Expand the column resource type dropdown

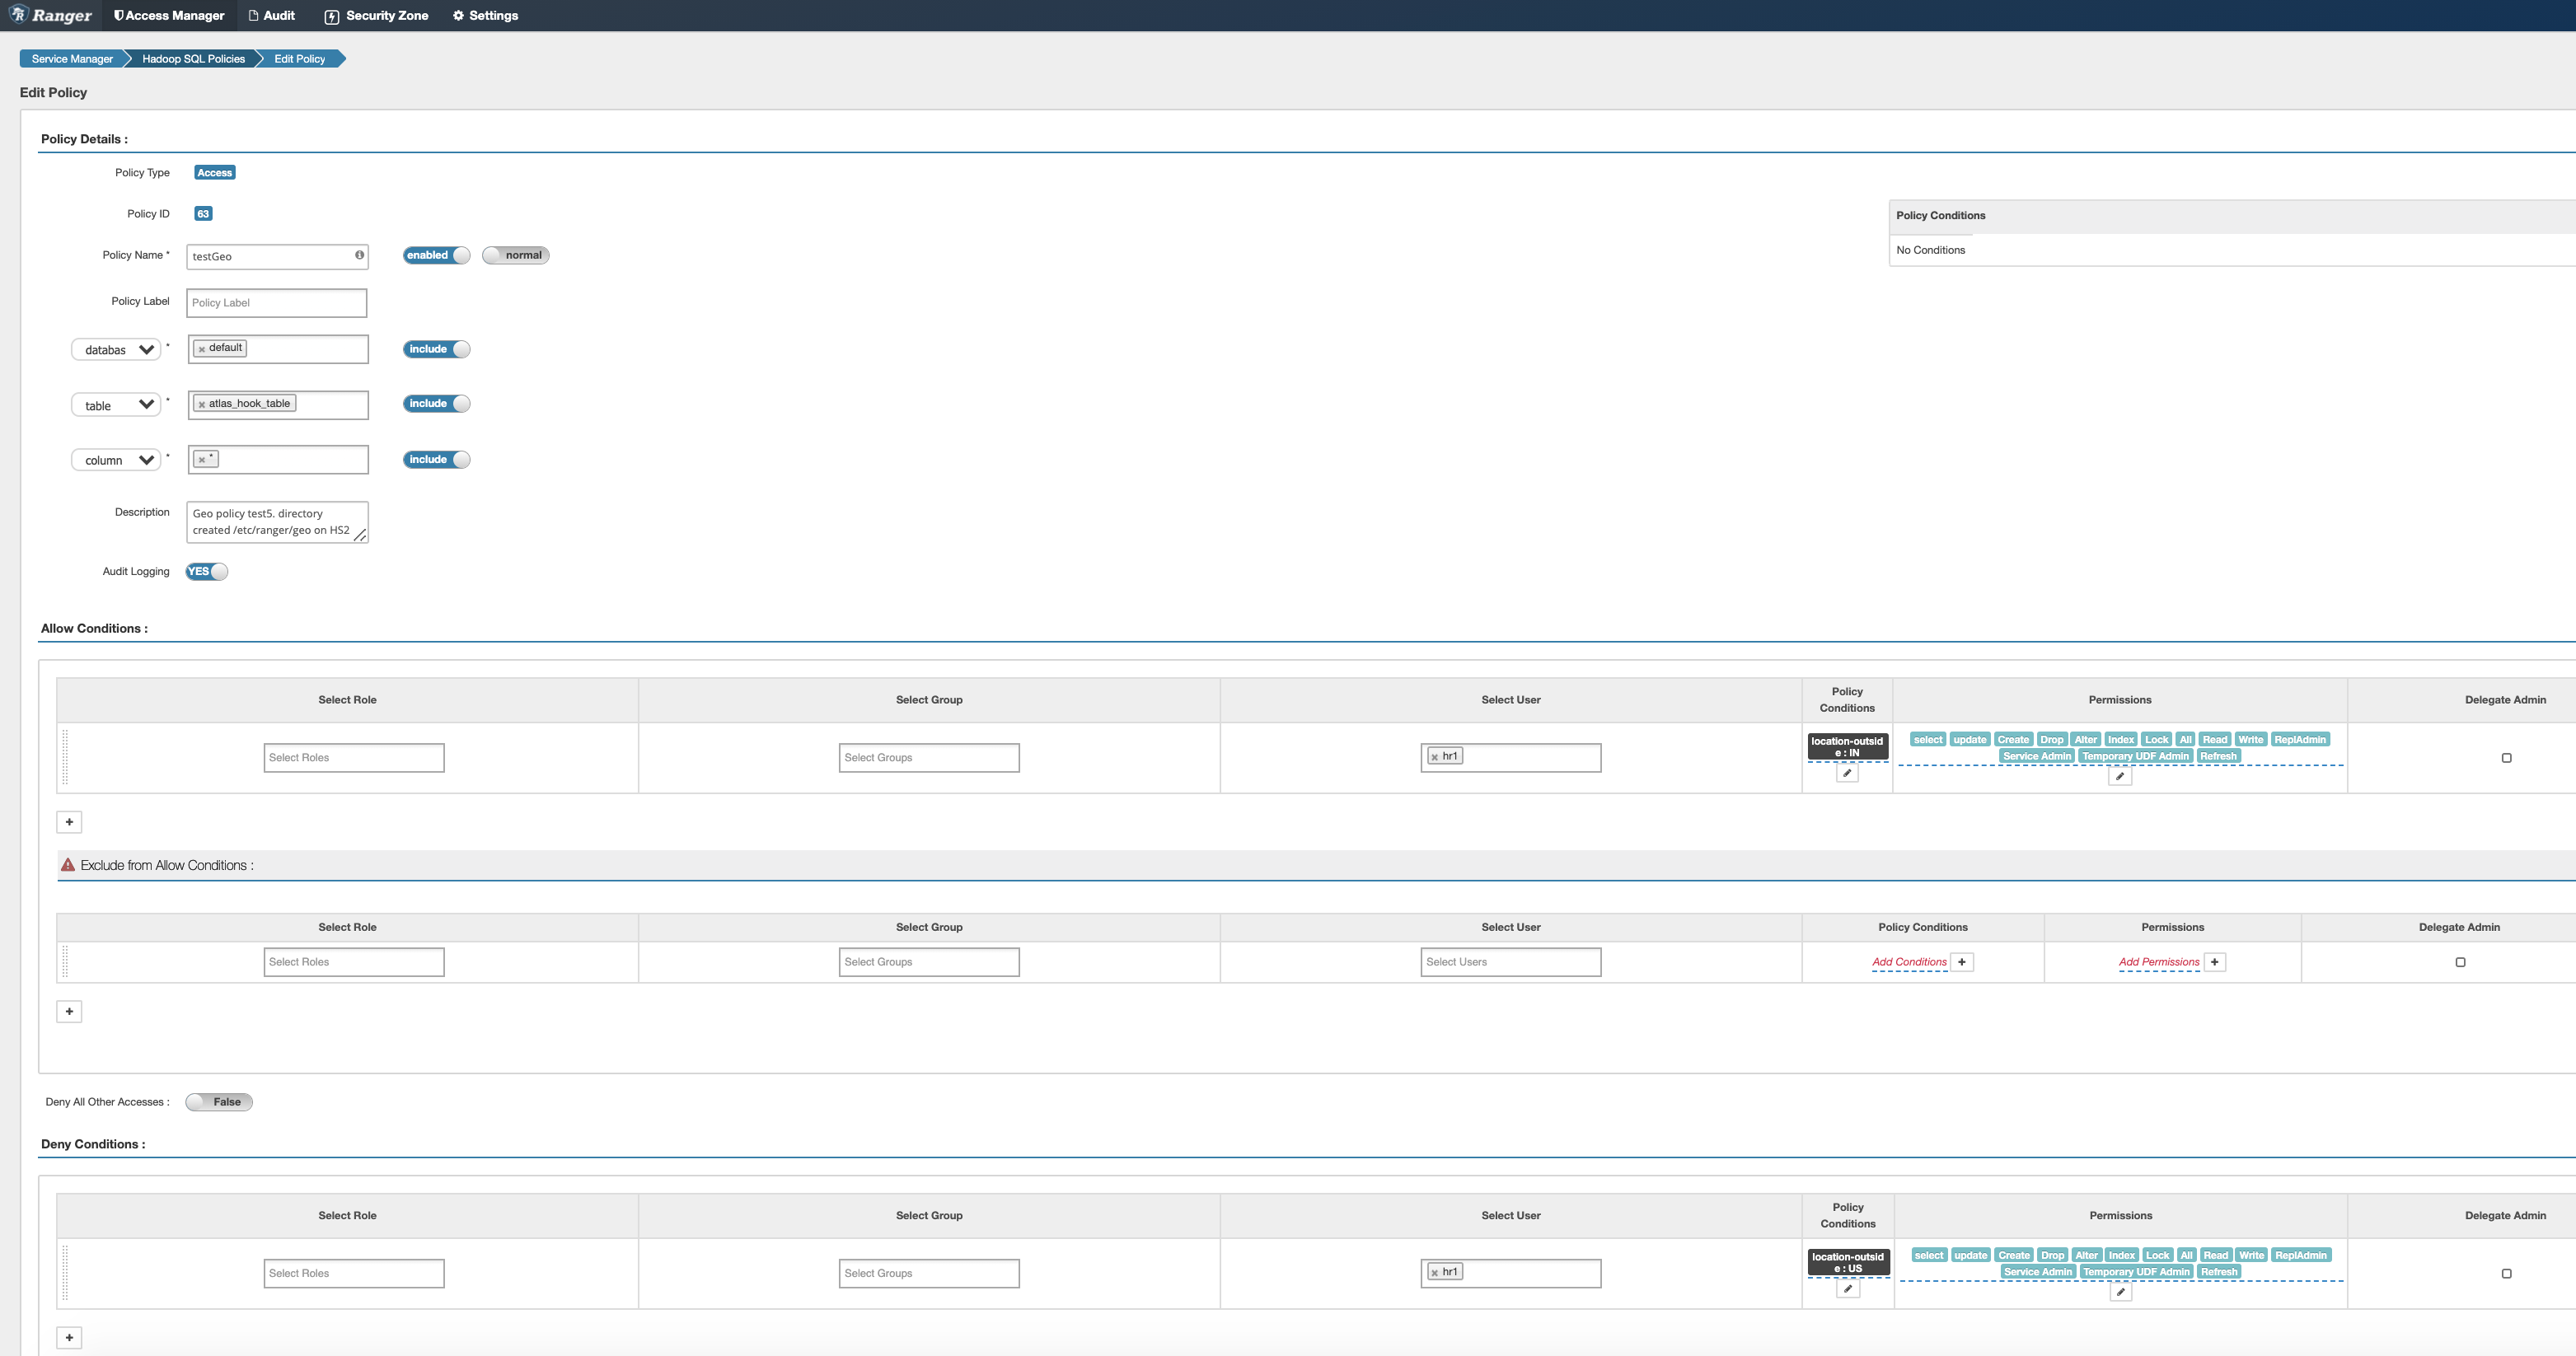click(x=118, y=460)
